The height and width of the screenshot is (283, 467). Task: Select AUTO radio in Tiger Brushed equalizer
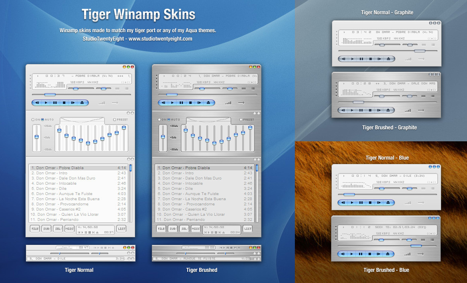(x=169, y=120)
